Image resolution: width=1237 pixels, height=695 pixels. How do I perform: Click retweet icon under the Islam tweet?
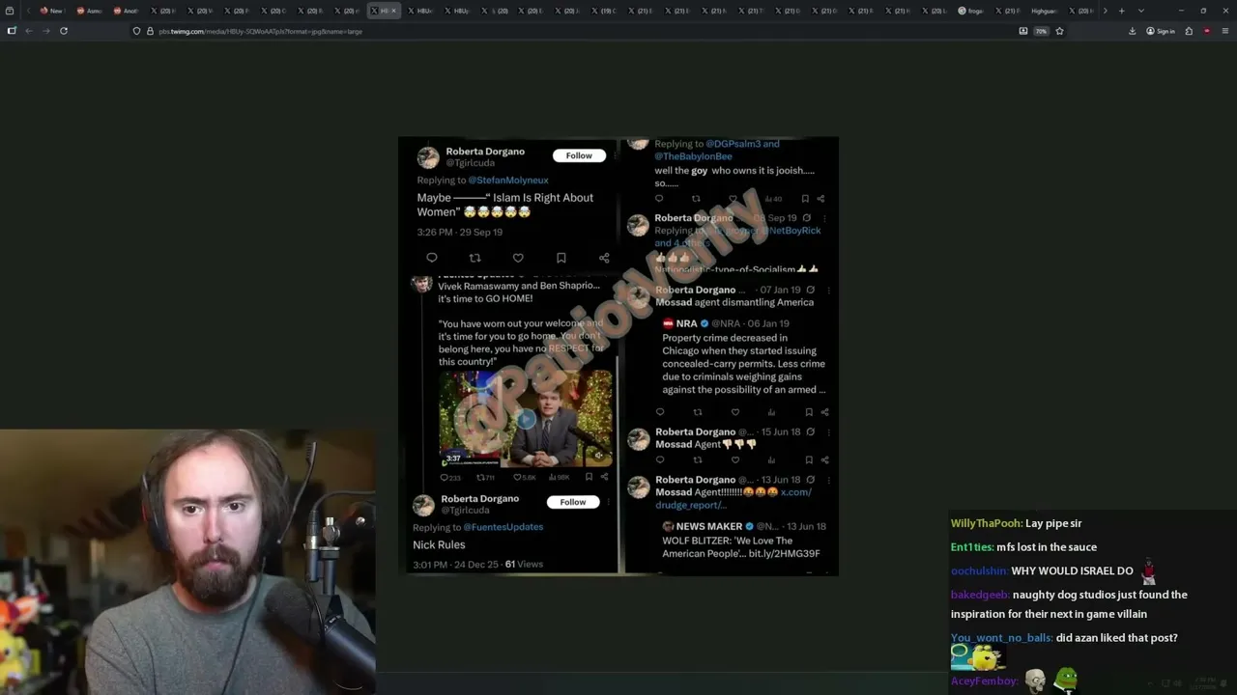point(475,258)
